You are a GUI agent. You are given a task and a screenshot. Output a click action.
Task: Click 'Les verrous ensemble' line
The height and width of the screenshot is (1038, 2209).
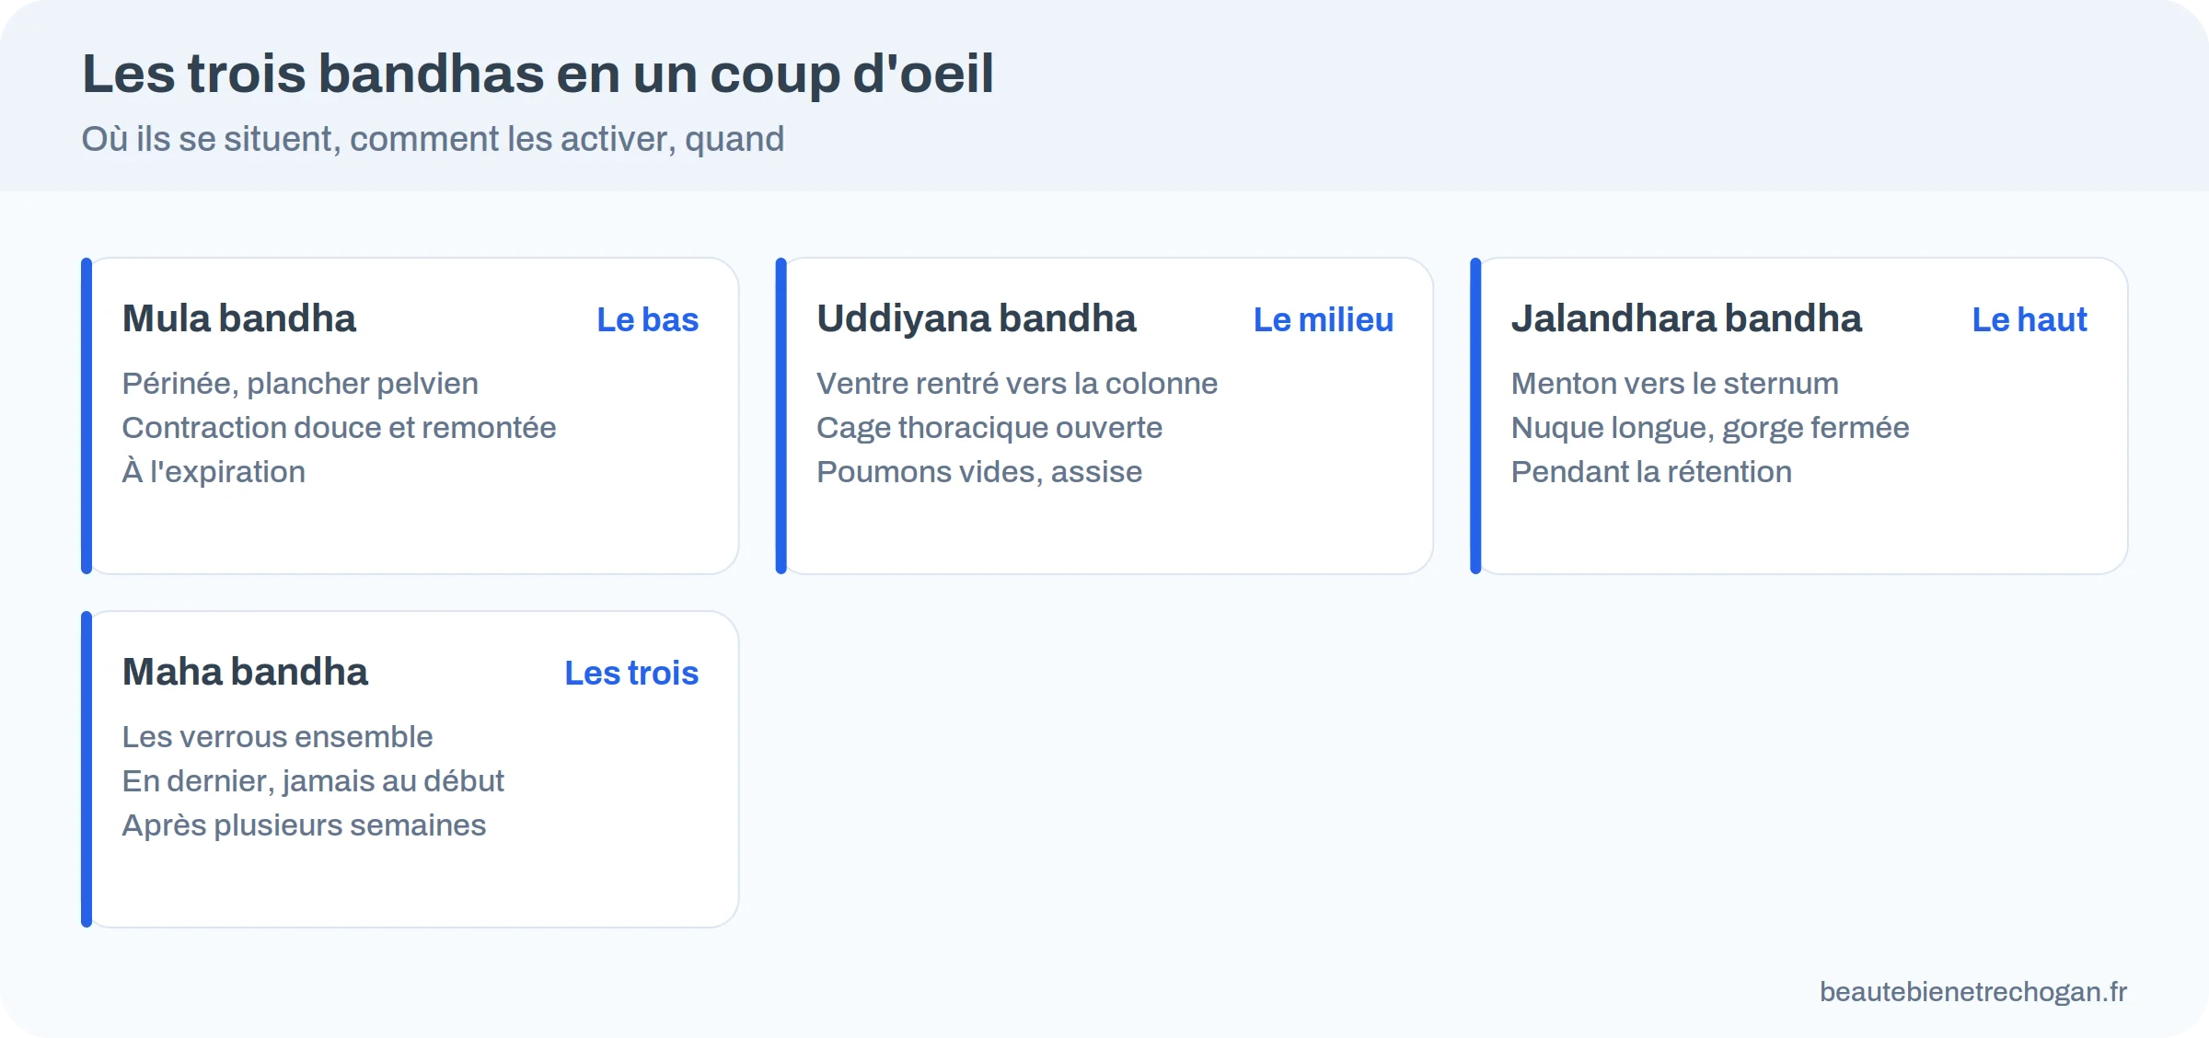click(x=277, y=736)
